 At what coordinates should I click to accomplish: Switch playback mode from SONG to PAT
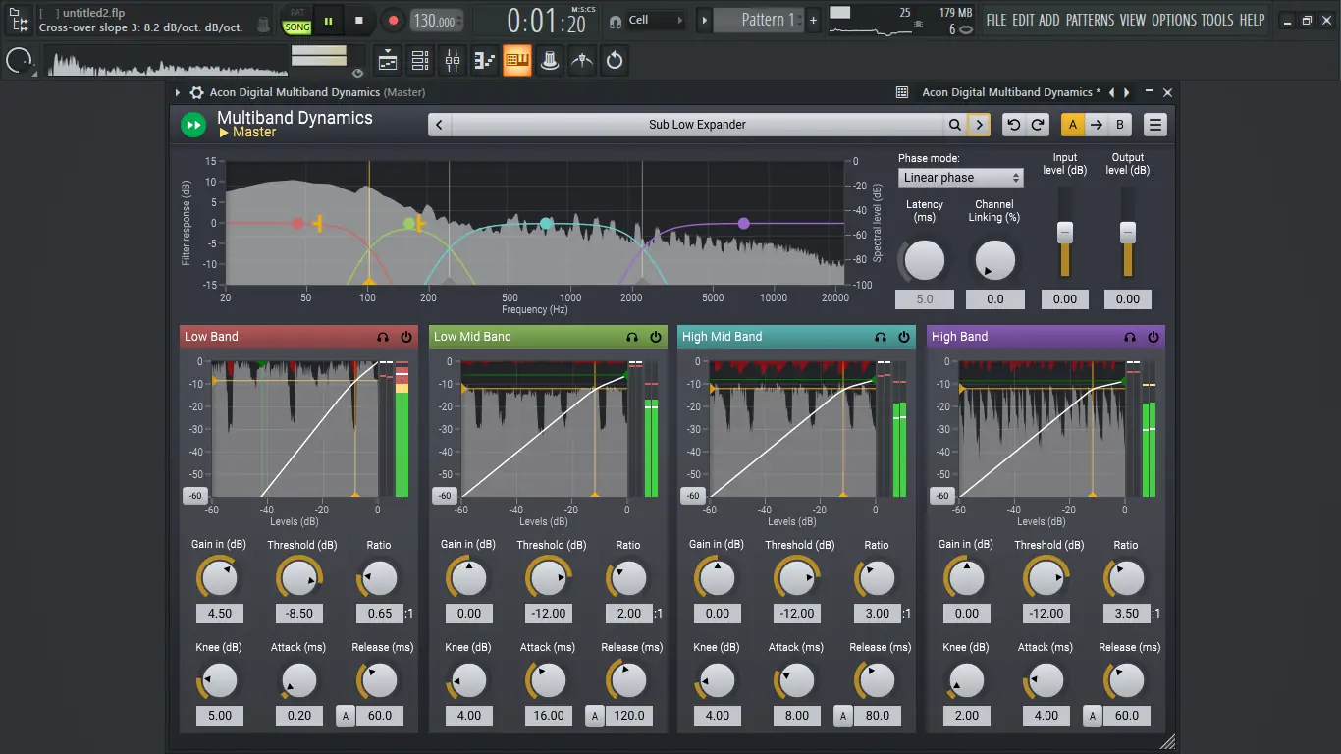click(x=298, y=12)
